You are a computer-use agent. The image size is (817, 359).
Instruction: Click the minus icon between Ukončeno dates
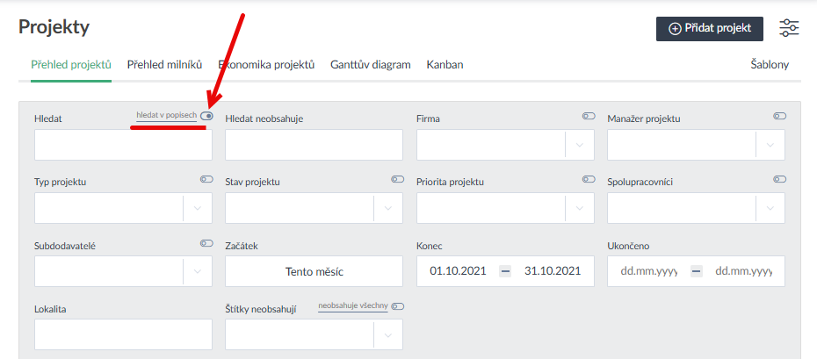coord(696,271)
